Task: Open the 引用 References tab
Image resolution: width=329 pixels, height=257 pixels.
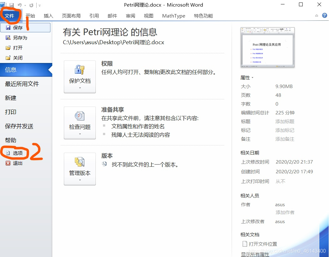Action: [94, 16]
